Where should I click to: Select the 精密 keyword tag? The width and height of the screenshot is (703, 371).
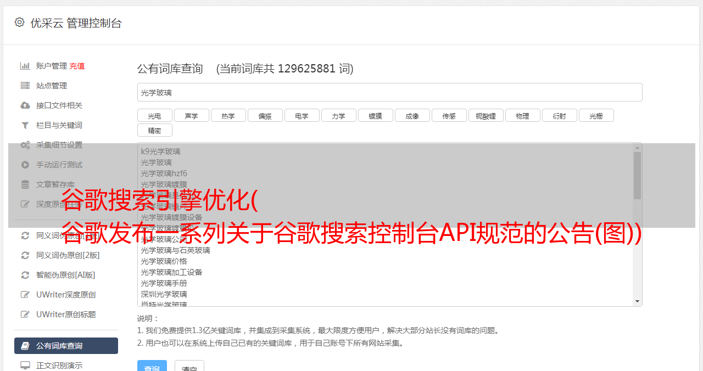[155, 130]
